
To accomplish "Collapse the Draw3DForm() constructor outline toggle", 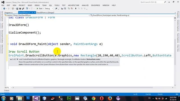I will tap(8, 25).
